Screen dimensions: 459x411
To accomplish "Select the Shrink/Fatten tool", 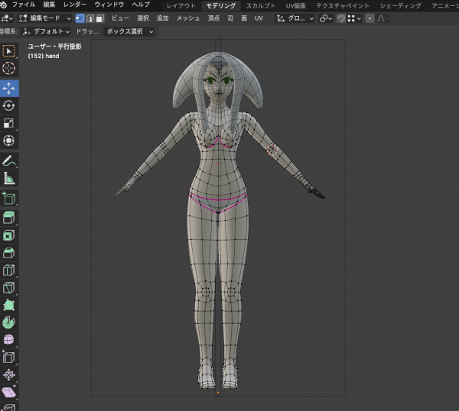I will tap(8, 375).
